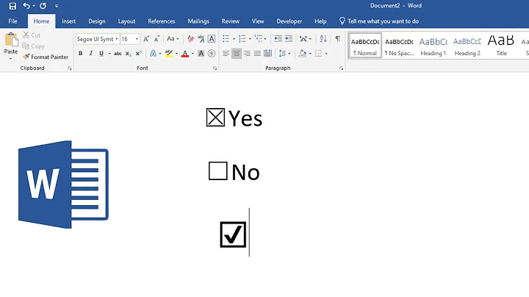Open the font size dropdown

click(137, 39)
